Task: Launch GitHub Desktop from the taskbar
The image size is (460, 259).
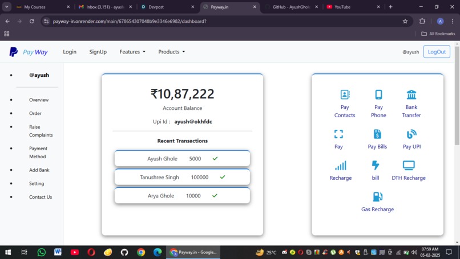Action: [x=124, y=252]
